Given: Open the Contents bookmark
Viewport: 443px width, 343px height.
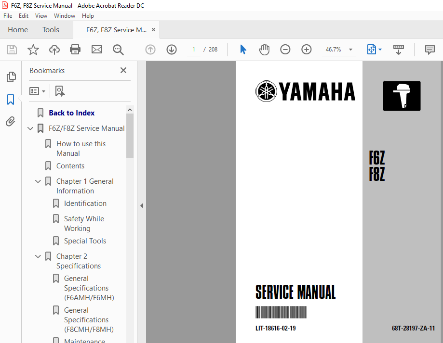Looking at the screenshot, I should tap(70, 166).
